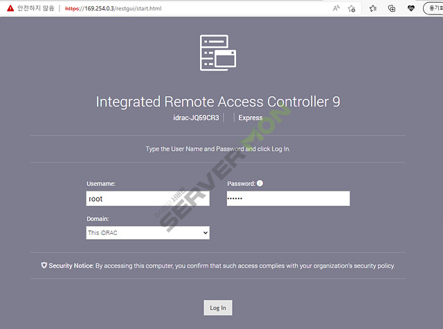Viewport: 443px width, 329px height.
Task: Click inside the Username field
Action: [x=147, y=198]
